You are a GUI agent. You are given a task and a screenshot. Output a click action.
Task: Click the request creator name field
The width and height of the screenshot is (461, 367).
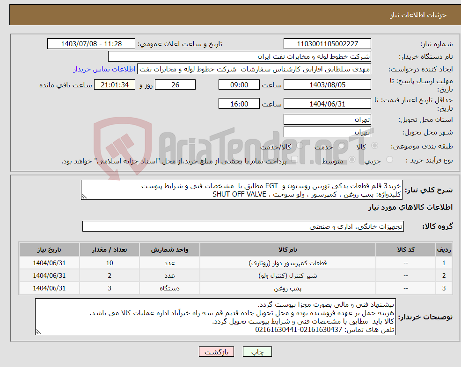[254, 69]
